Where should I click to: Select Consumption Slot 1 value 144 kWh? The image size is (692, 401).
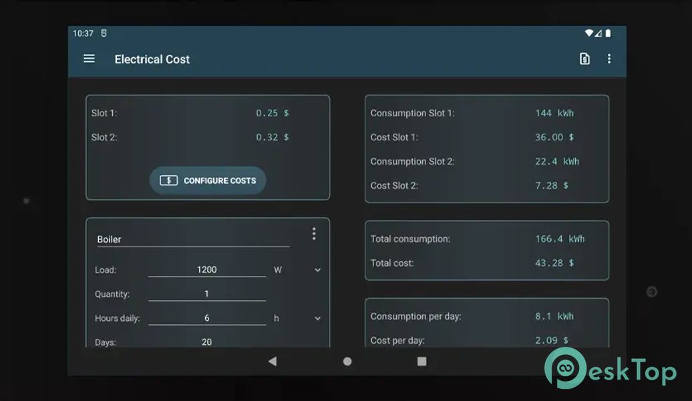pyautogui.click(x=554, y=113)
